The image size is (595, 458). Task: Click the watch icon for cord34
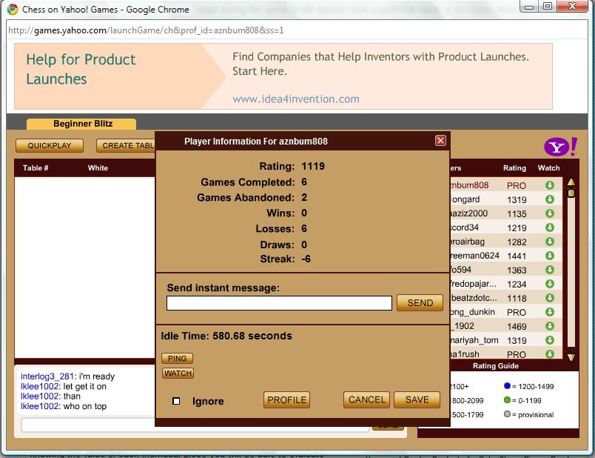tap(549, 228)
